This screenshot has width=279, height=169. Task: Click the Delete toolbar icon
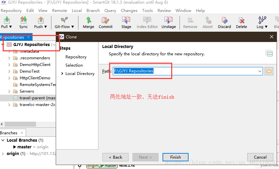pos(241,20)
